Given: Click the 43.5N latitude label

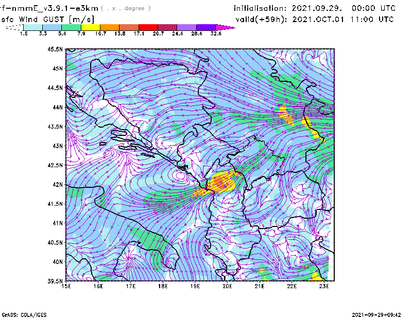Looking at the screenshot, I should [x=55, y=127].
